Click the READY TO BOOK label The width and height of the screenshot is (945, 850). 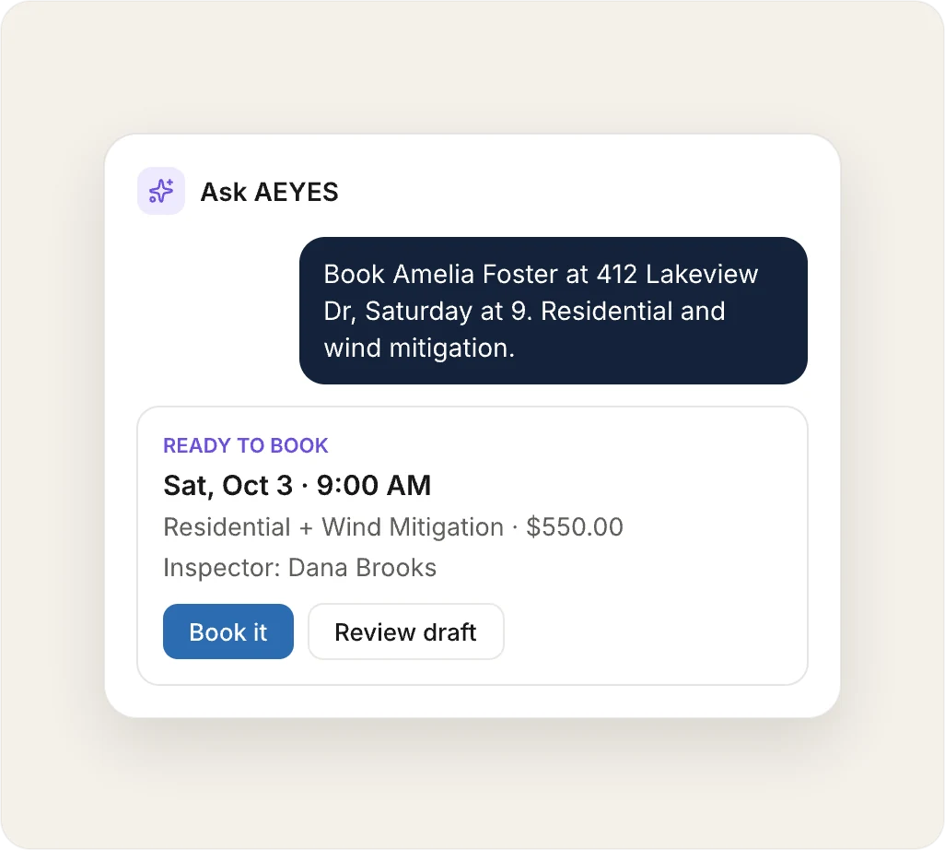click(x=246, y=445)
